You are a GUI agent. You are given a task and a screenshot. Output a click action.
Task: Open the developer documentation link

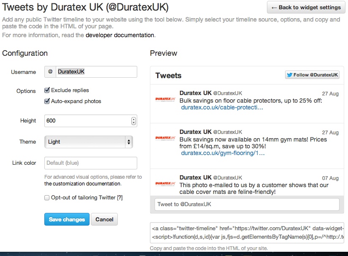tap(120, 35)
